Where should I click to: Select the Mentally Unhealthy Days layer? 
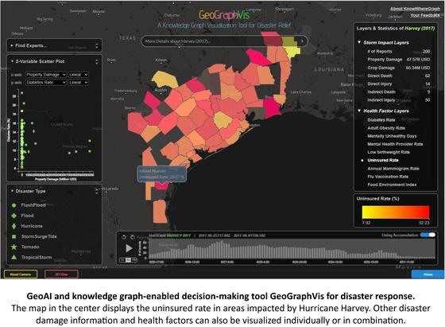tap(392, 136)
